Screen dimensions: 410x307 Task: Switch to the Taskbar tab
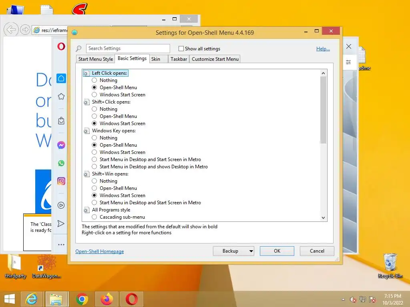click(179, 59)
